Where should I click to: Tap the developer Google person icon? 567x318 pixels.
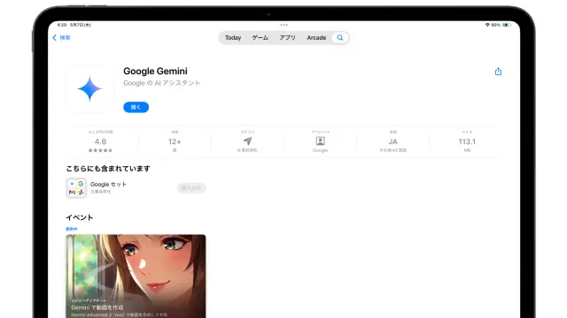320,141
